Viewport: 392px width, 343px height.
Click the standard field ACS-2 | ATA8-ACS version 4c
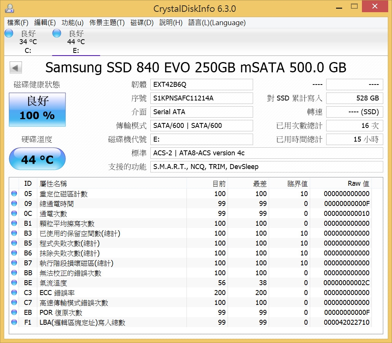pos(266,153)
